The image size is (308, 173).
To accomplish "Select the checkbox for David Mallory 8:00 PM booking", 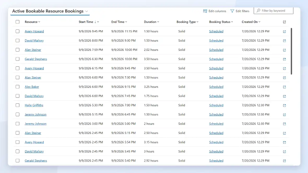I will (x=17, y=40).
